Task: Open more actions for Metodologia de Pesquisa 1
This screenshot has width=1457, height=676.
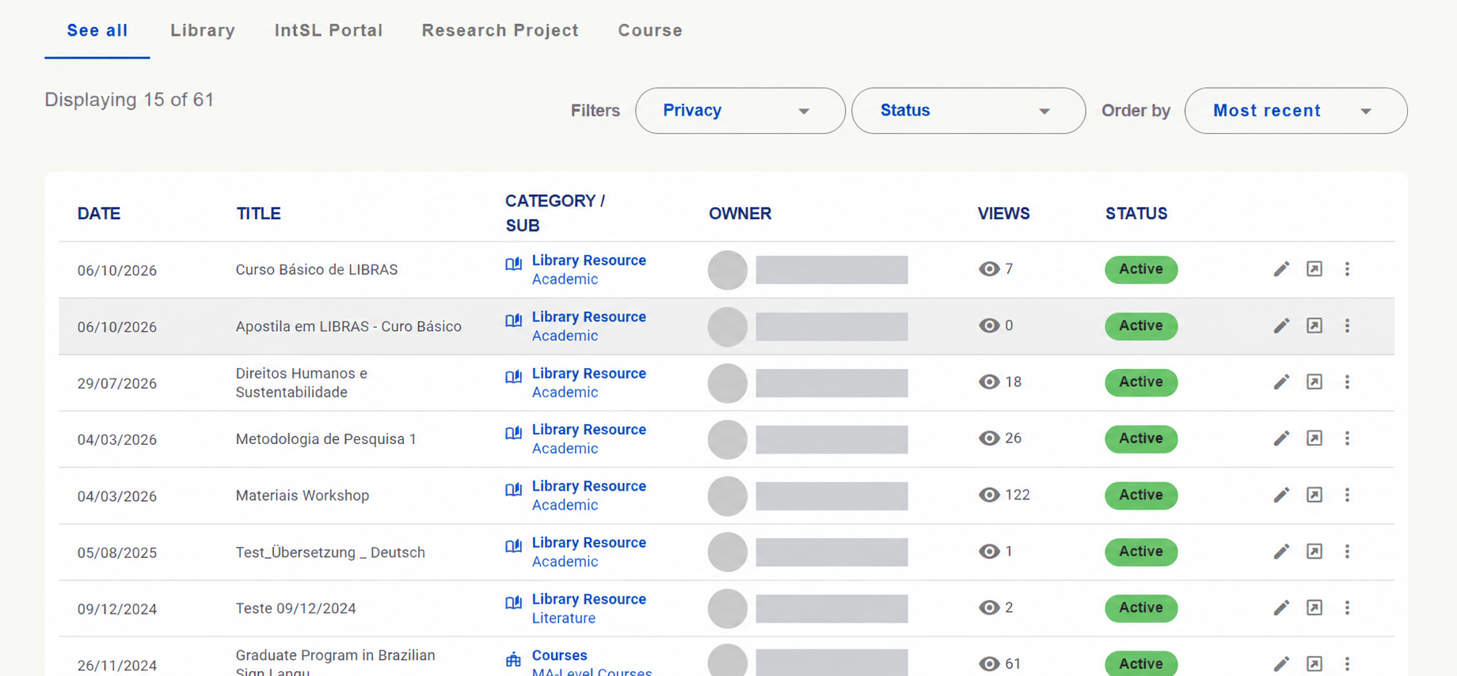Action: (1347, 439)
